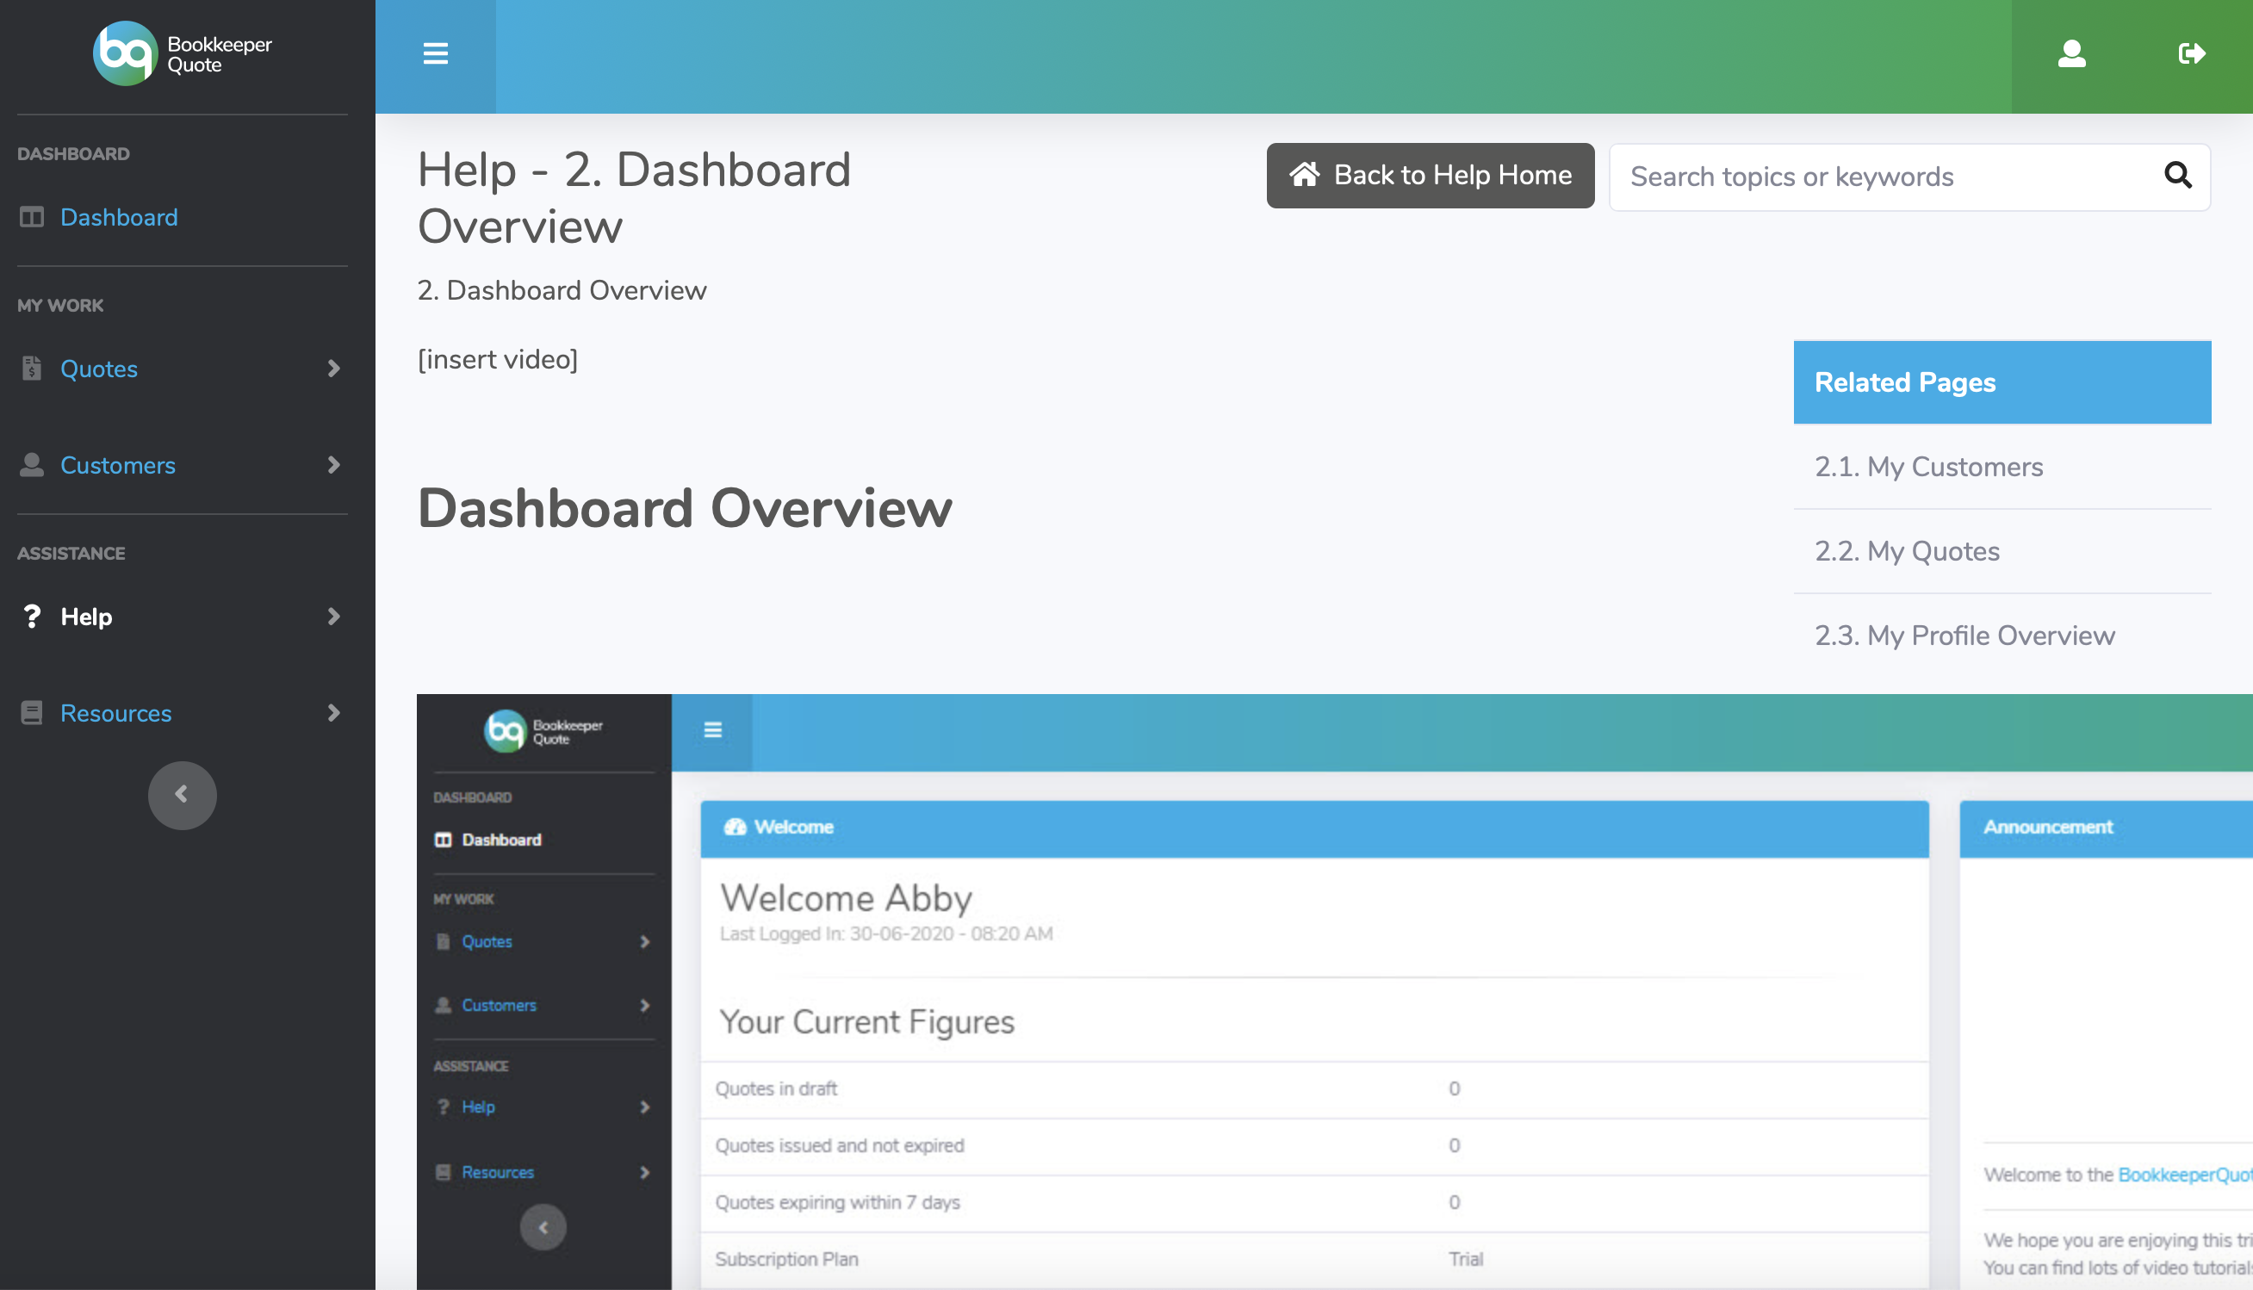Expand the Quotes submenu chevron
2253x1290 pixels.
(x=333, y=369)
